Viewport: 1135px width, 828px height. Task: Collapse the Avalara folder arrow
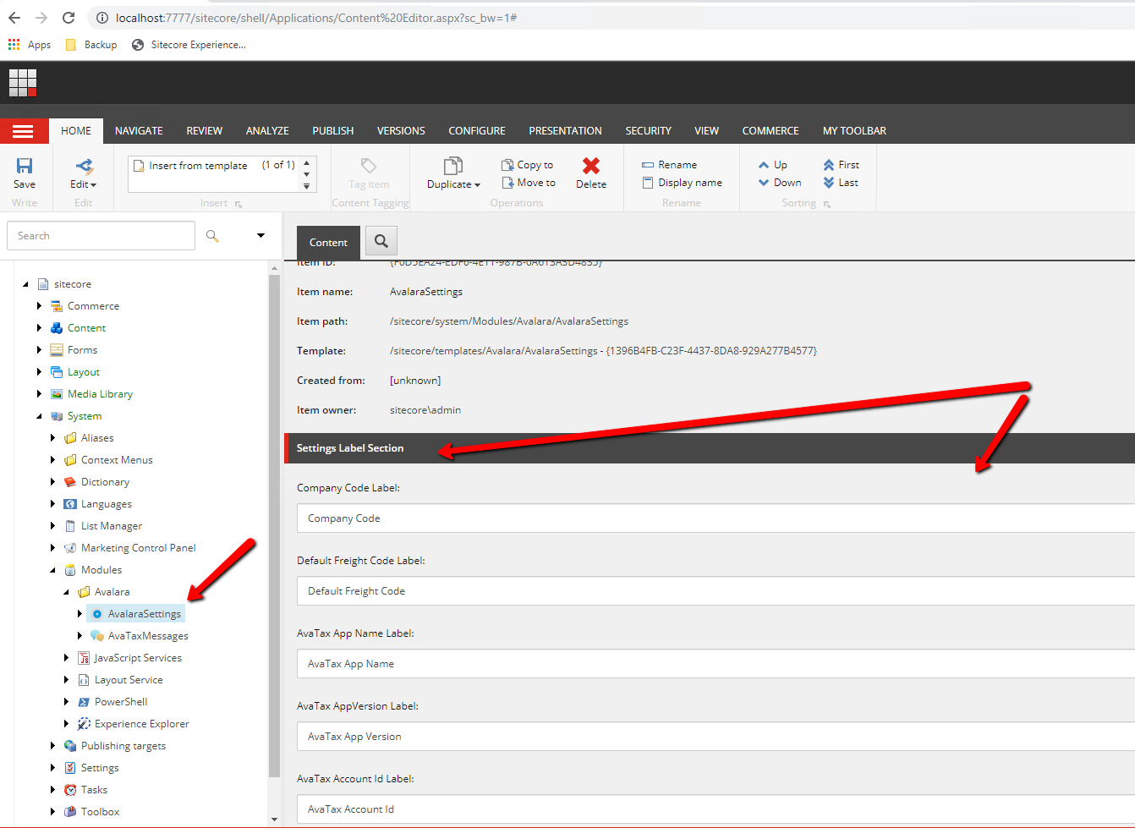(66, 592)
